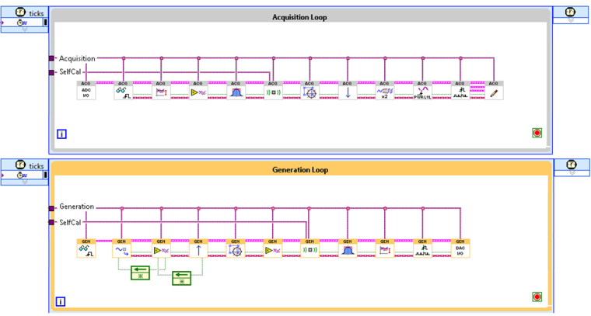Select the pulse-train trigger VI in Generation Loop
This screenshot has width=591, height=316.
point(422,248)
